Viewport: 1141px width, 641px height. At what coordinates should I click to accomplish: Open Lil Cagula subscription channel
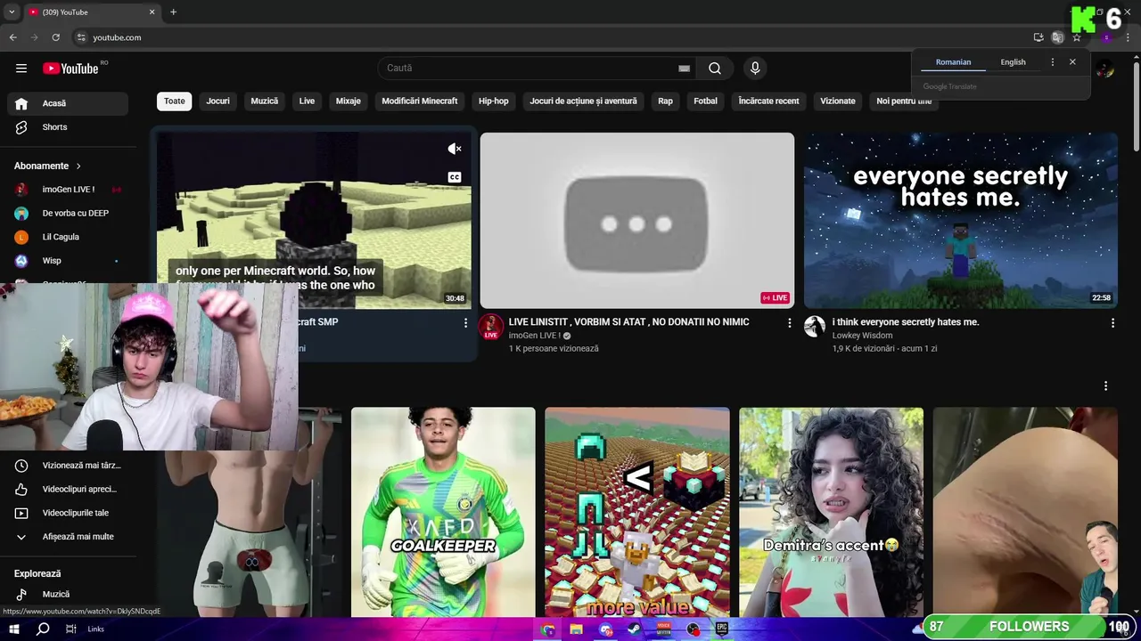click(x=68, y=238)
